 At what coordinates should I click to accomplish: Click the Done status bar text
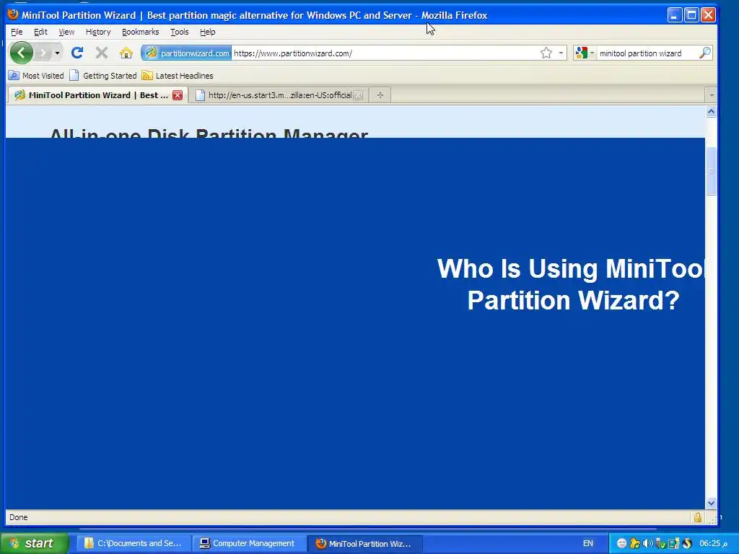point(18,517)
